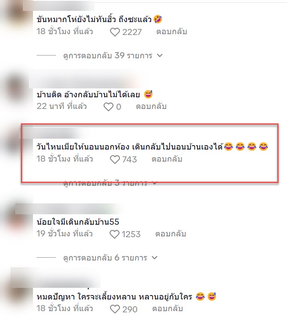Tap heart icon beside 743 likes
This screenshot has width=287, height=324.
(x=115, y=160)
